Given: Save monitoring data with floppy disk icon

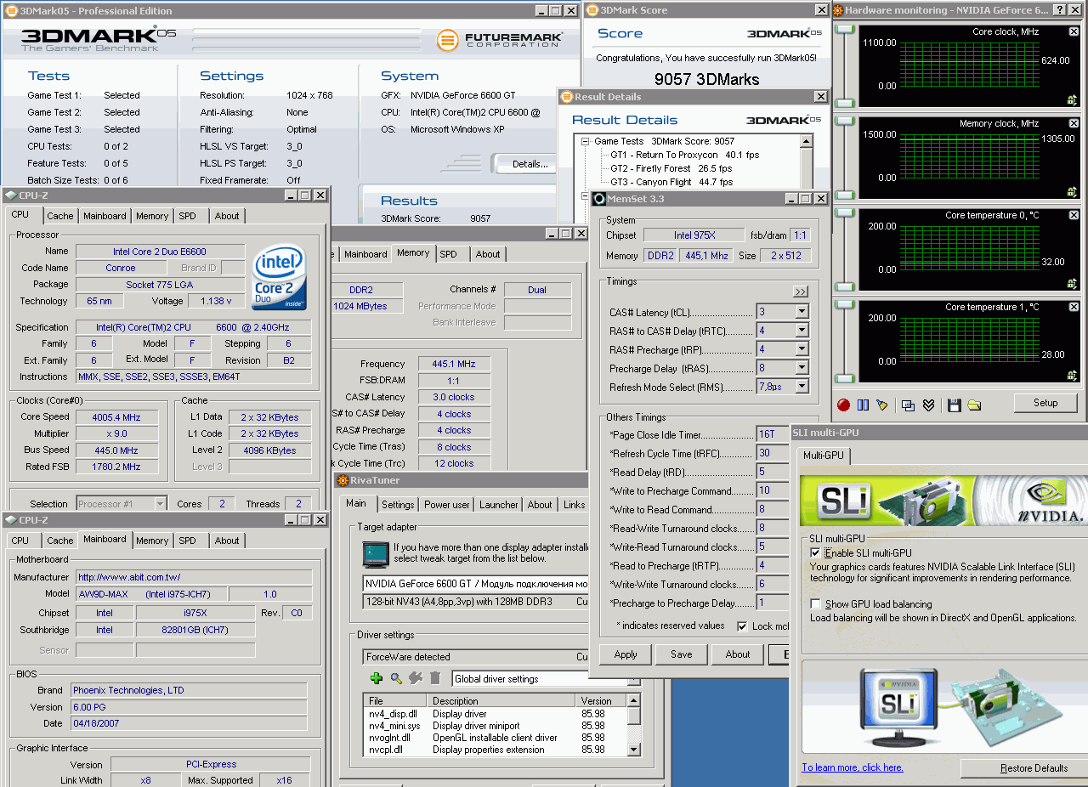Looking at the screenshot, I should pos(955,405).
